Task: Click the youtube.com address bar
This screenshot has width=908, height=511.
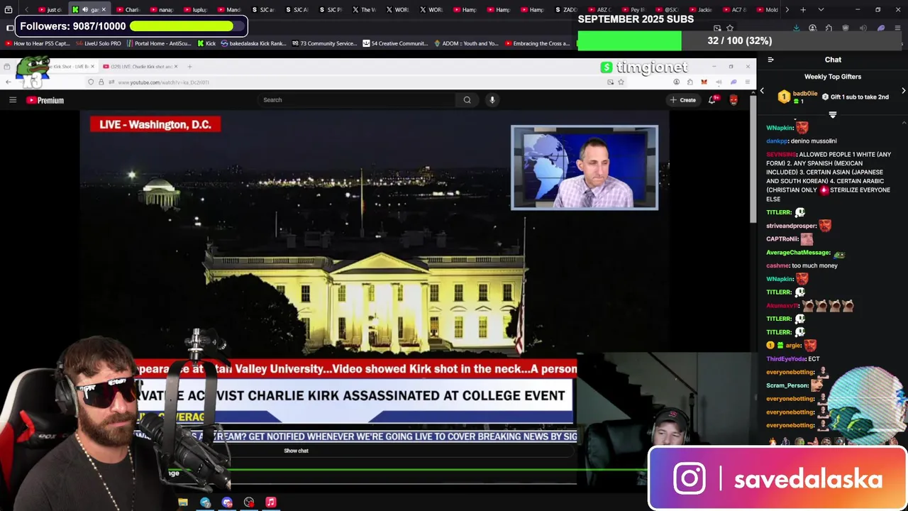Action: 355,82
